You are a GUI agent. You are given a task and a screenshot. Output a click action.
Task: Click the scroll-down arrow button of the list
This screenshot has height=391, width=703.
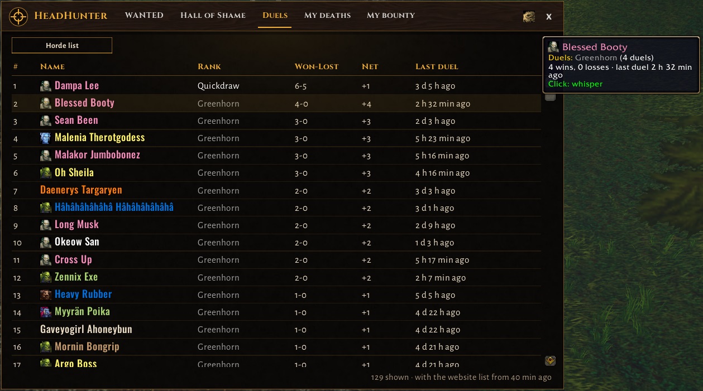pyautogui.click(x=550, y=361)
